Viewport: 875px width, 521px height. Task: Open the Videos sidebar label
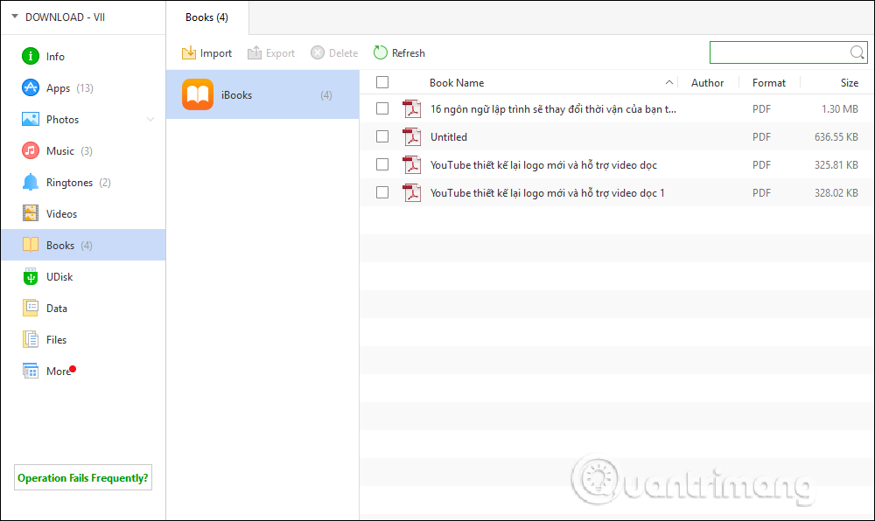[61, 214]
